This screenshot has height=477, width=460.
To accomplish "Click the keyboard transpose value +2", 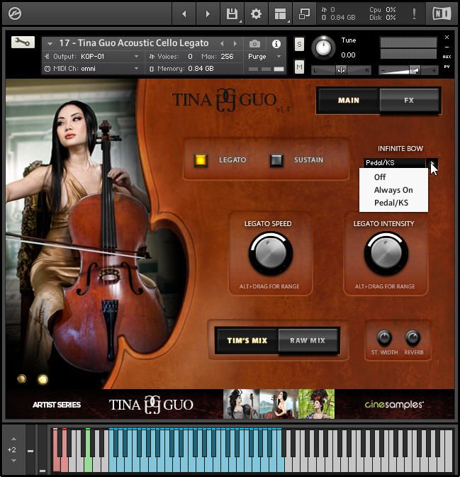I will (12, 449).
